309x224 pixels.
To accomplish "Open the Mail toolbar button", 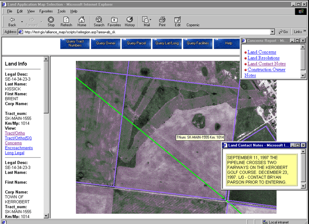I will click(x=147, y=22).
